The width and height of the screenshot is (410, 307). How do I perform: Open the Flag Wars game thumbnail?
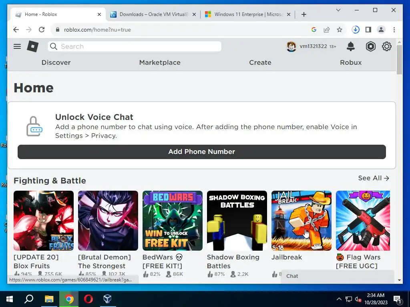(x=363, y=221)
